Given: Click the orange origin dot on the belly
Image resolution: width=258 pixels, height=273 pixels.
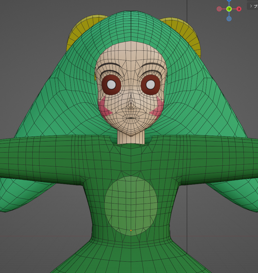Looking at the screenshot, I should pyautogui.click(x=131, y=230).
